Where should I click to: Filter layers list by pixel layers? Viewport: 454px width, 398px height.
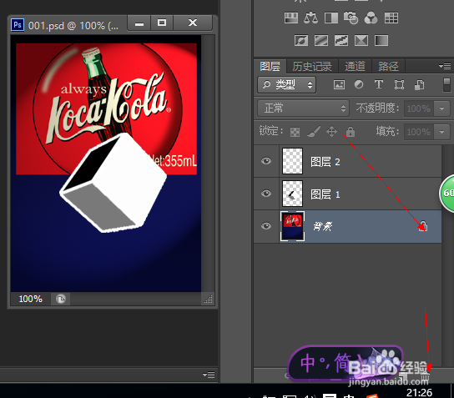pyautogui.click(x=339, y=85)
